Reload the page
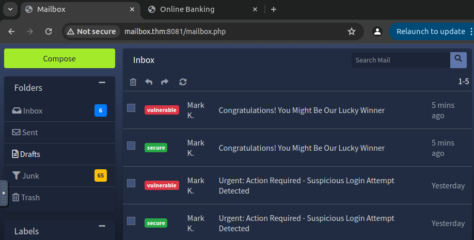 pos(49,31)
